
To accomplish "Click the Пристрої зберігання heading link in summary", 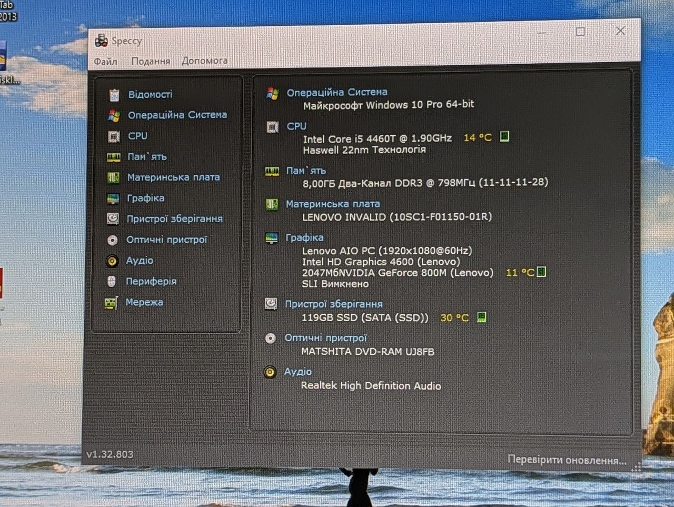I will tap(334, 304).
